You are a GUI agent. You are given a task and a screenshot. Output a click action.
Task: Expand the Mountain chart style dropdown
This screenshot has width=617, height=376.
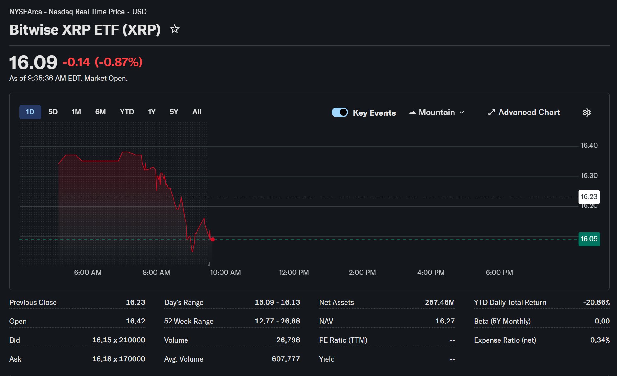tap(437, 113)
